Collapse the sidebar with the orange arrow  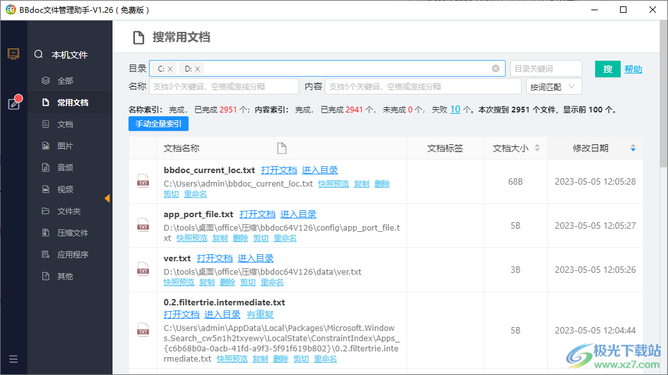(107, 198)
